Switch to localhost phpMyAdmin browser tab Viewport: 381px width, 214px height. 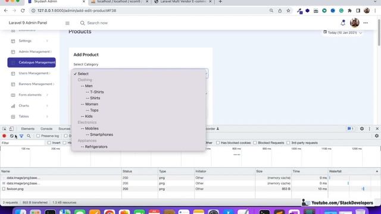click(119, 2)
